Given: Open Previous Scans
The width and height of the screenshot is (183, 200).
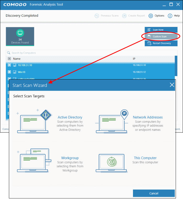Looking at the screenshot, I should click(107, 16).
